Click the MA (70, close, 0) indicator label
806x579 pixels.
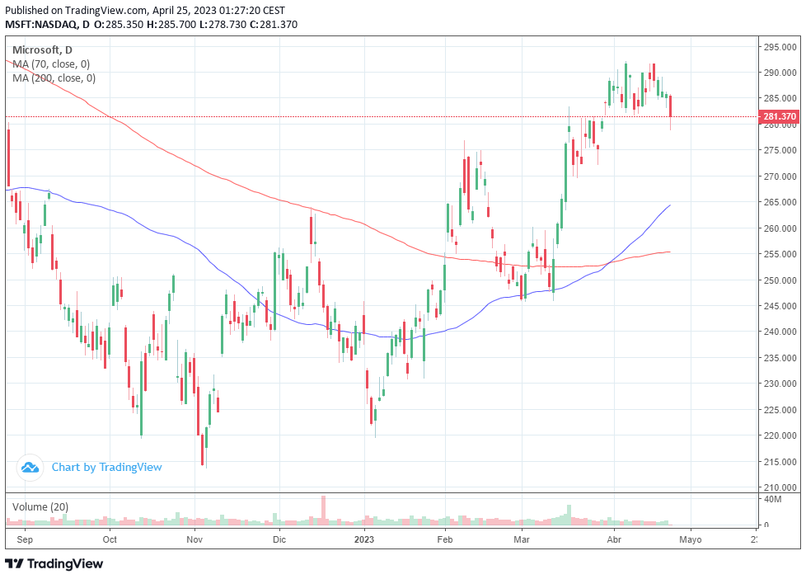click(51, 64)
